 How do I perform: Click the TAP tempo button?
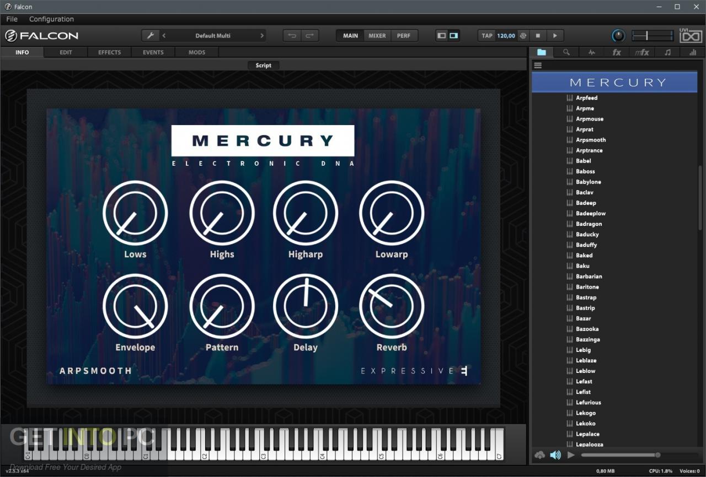click(x=487, y=36)
